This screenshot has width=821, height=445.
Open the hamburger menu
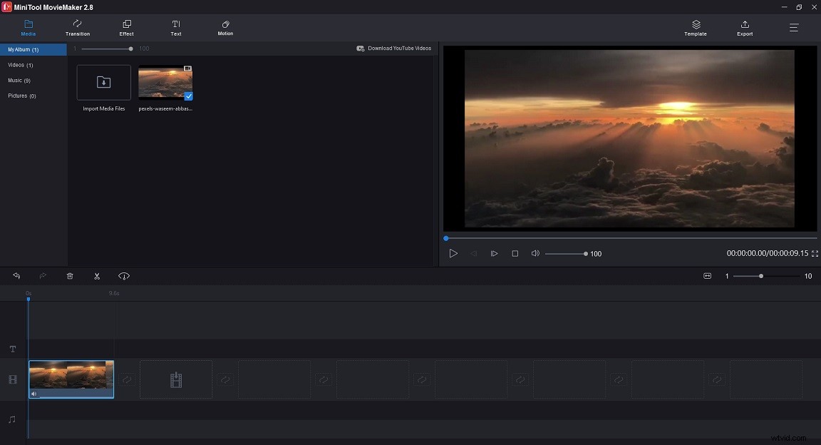[793, 29]
